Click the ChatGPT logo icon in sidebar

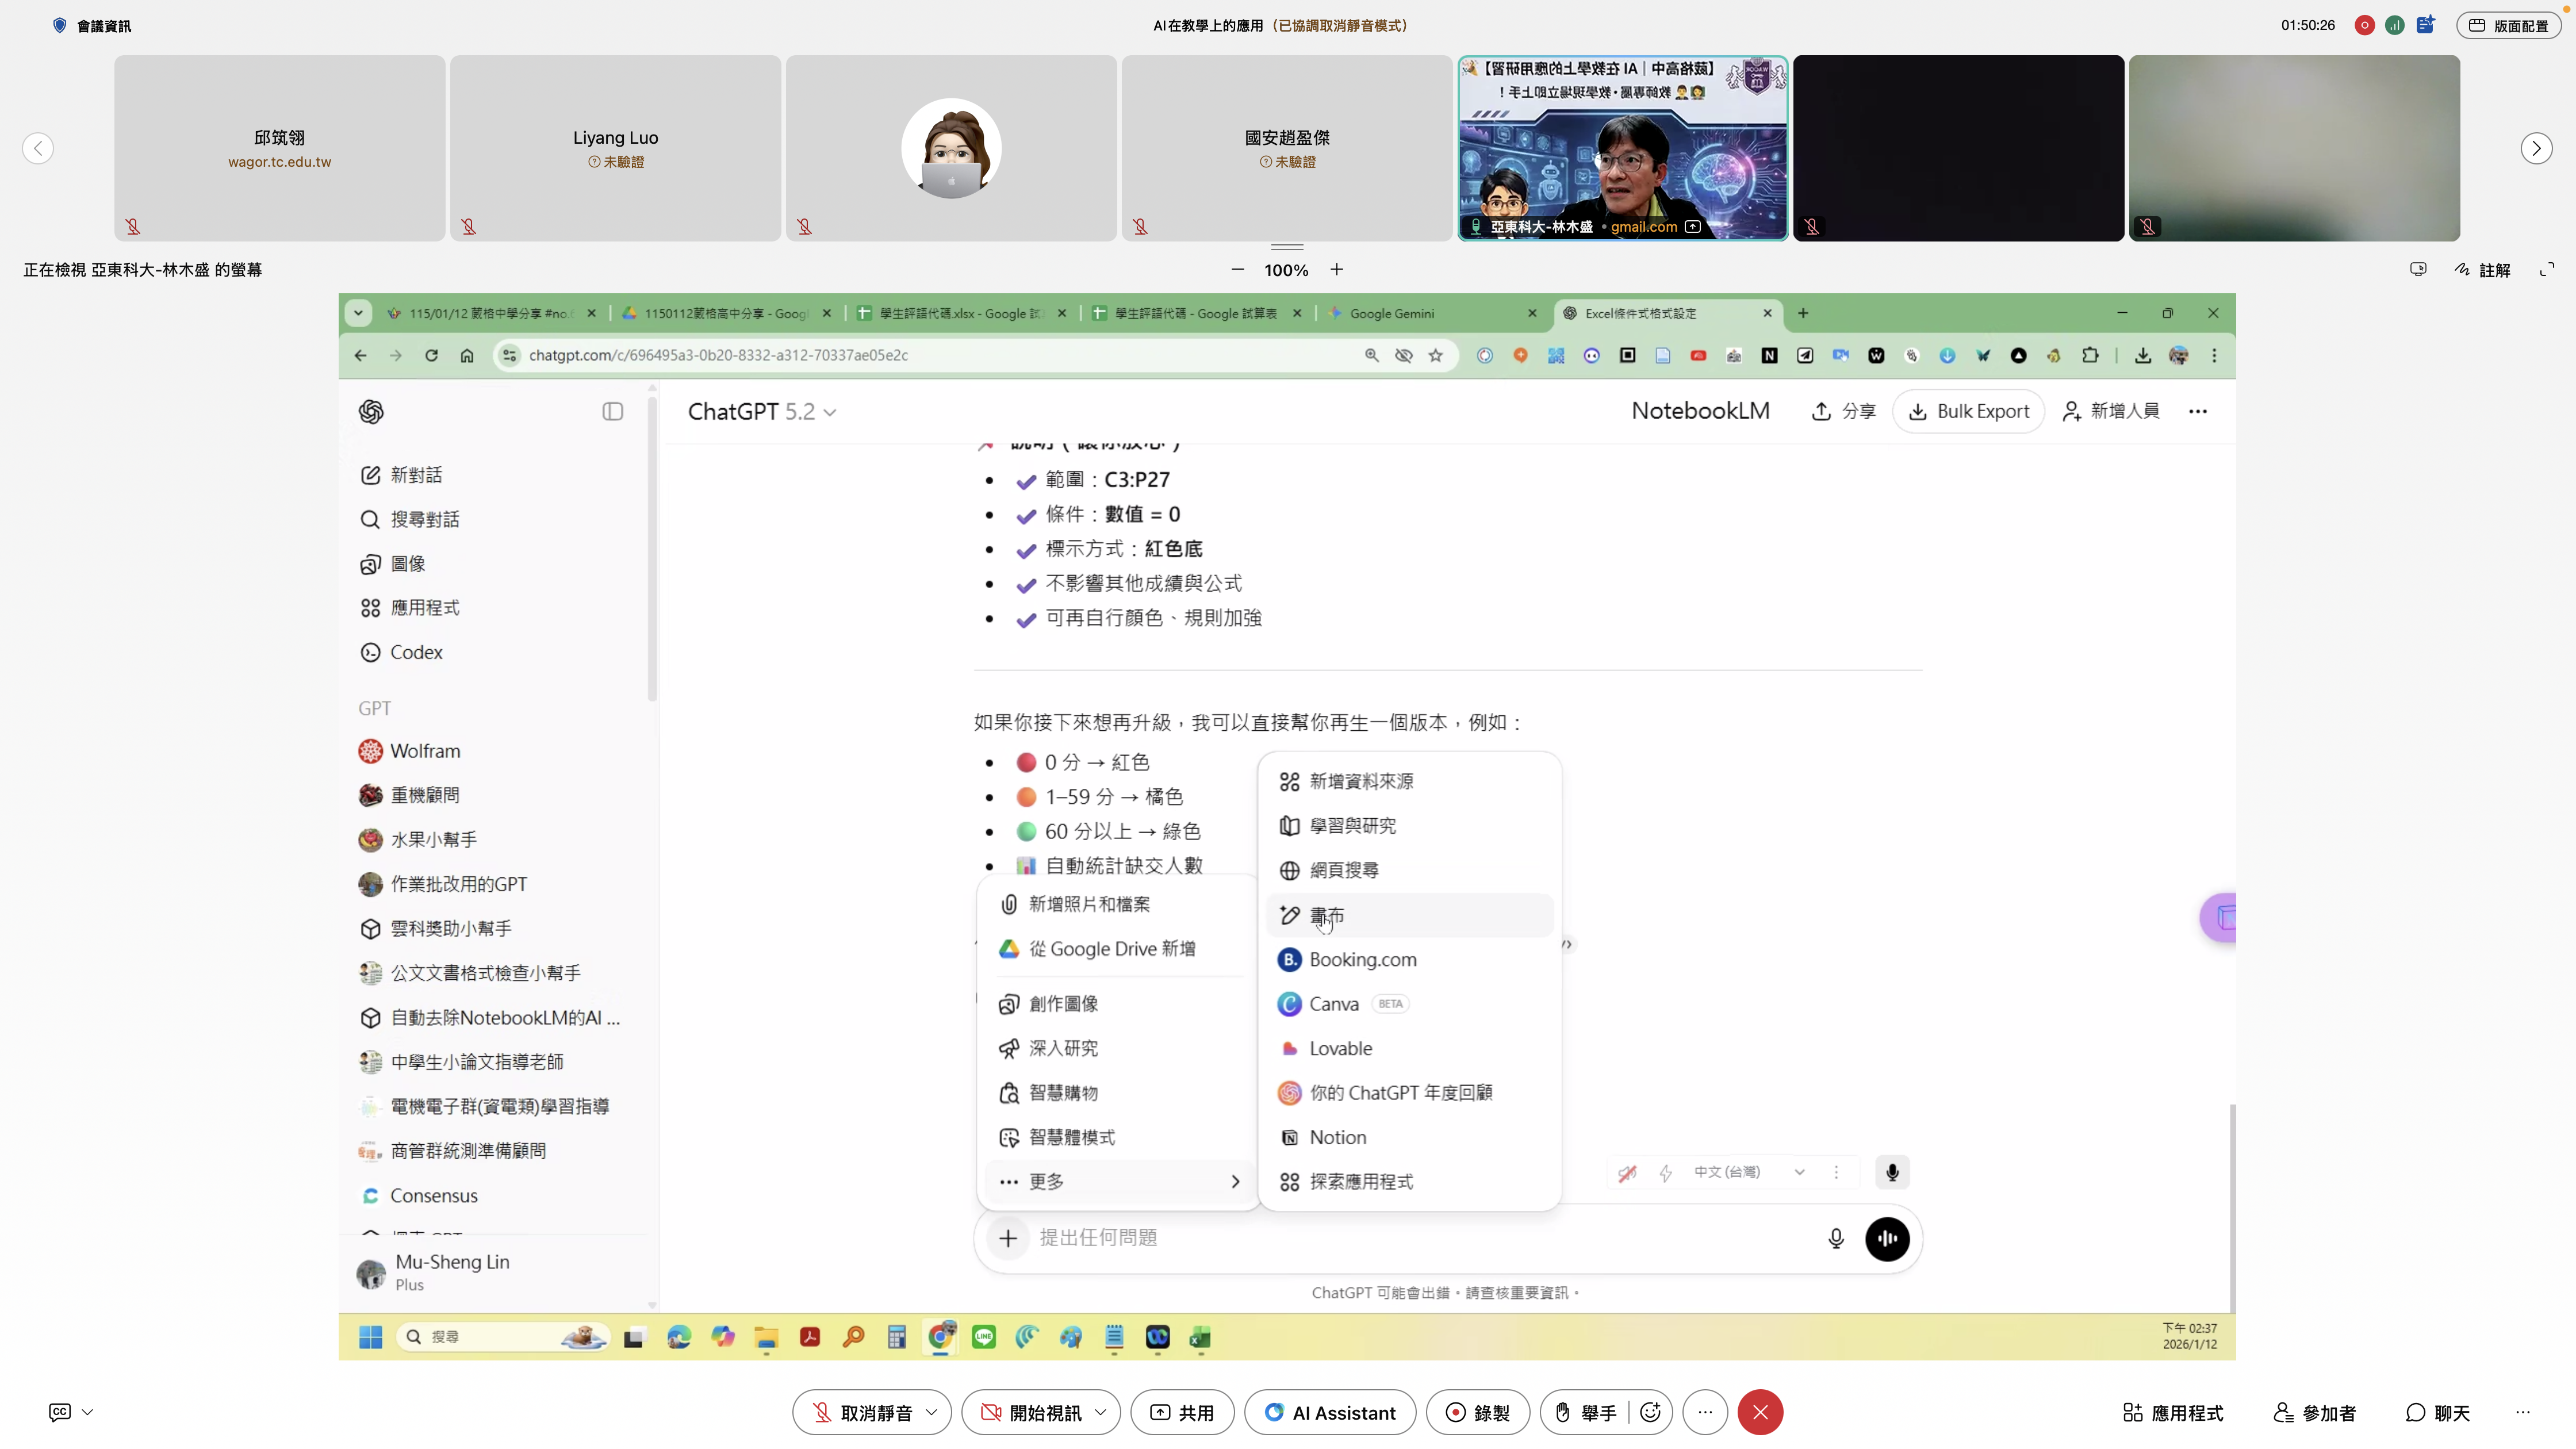pos(371,411)
